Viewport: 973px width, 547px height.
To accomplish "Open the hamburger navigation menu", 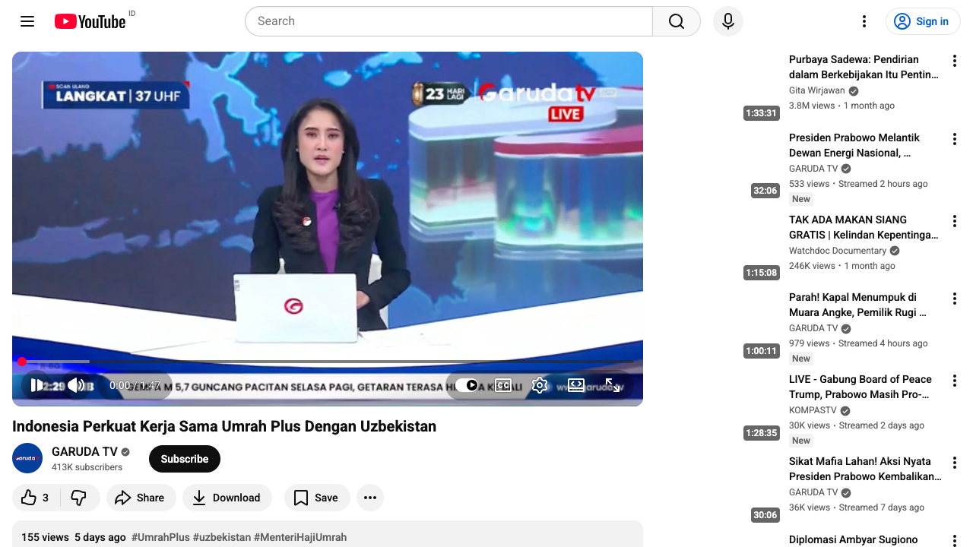I will click(x=27, y=21).
